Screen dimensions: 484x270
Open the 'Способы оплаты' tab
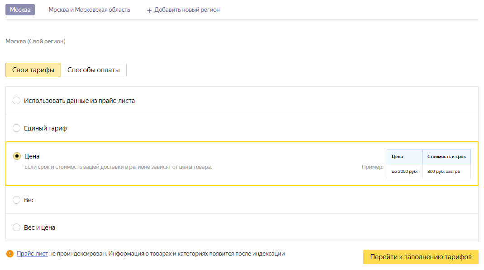coord(94,70)
